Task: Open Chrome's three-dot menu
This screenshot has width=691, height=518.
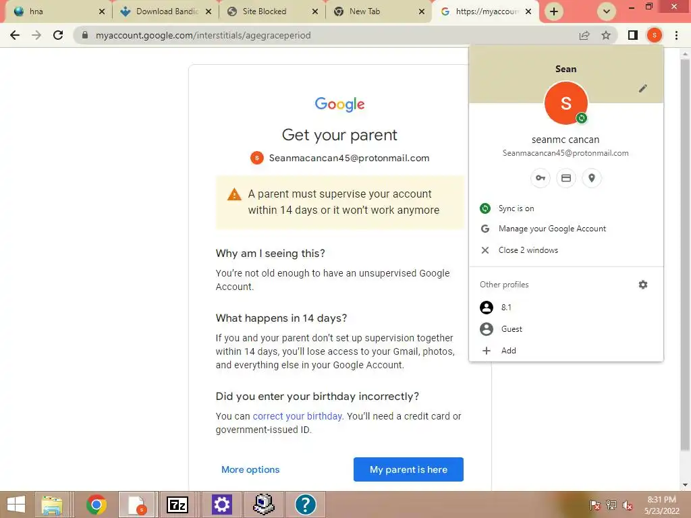Action: (x=676, y=35)
